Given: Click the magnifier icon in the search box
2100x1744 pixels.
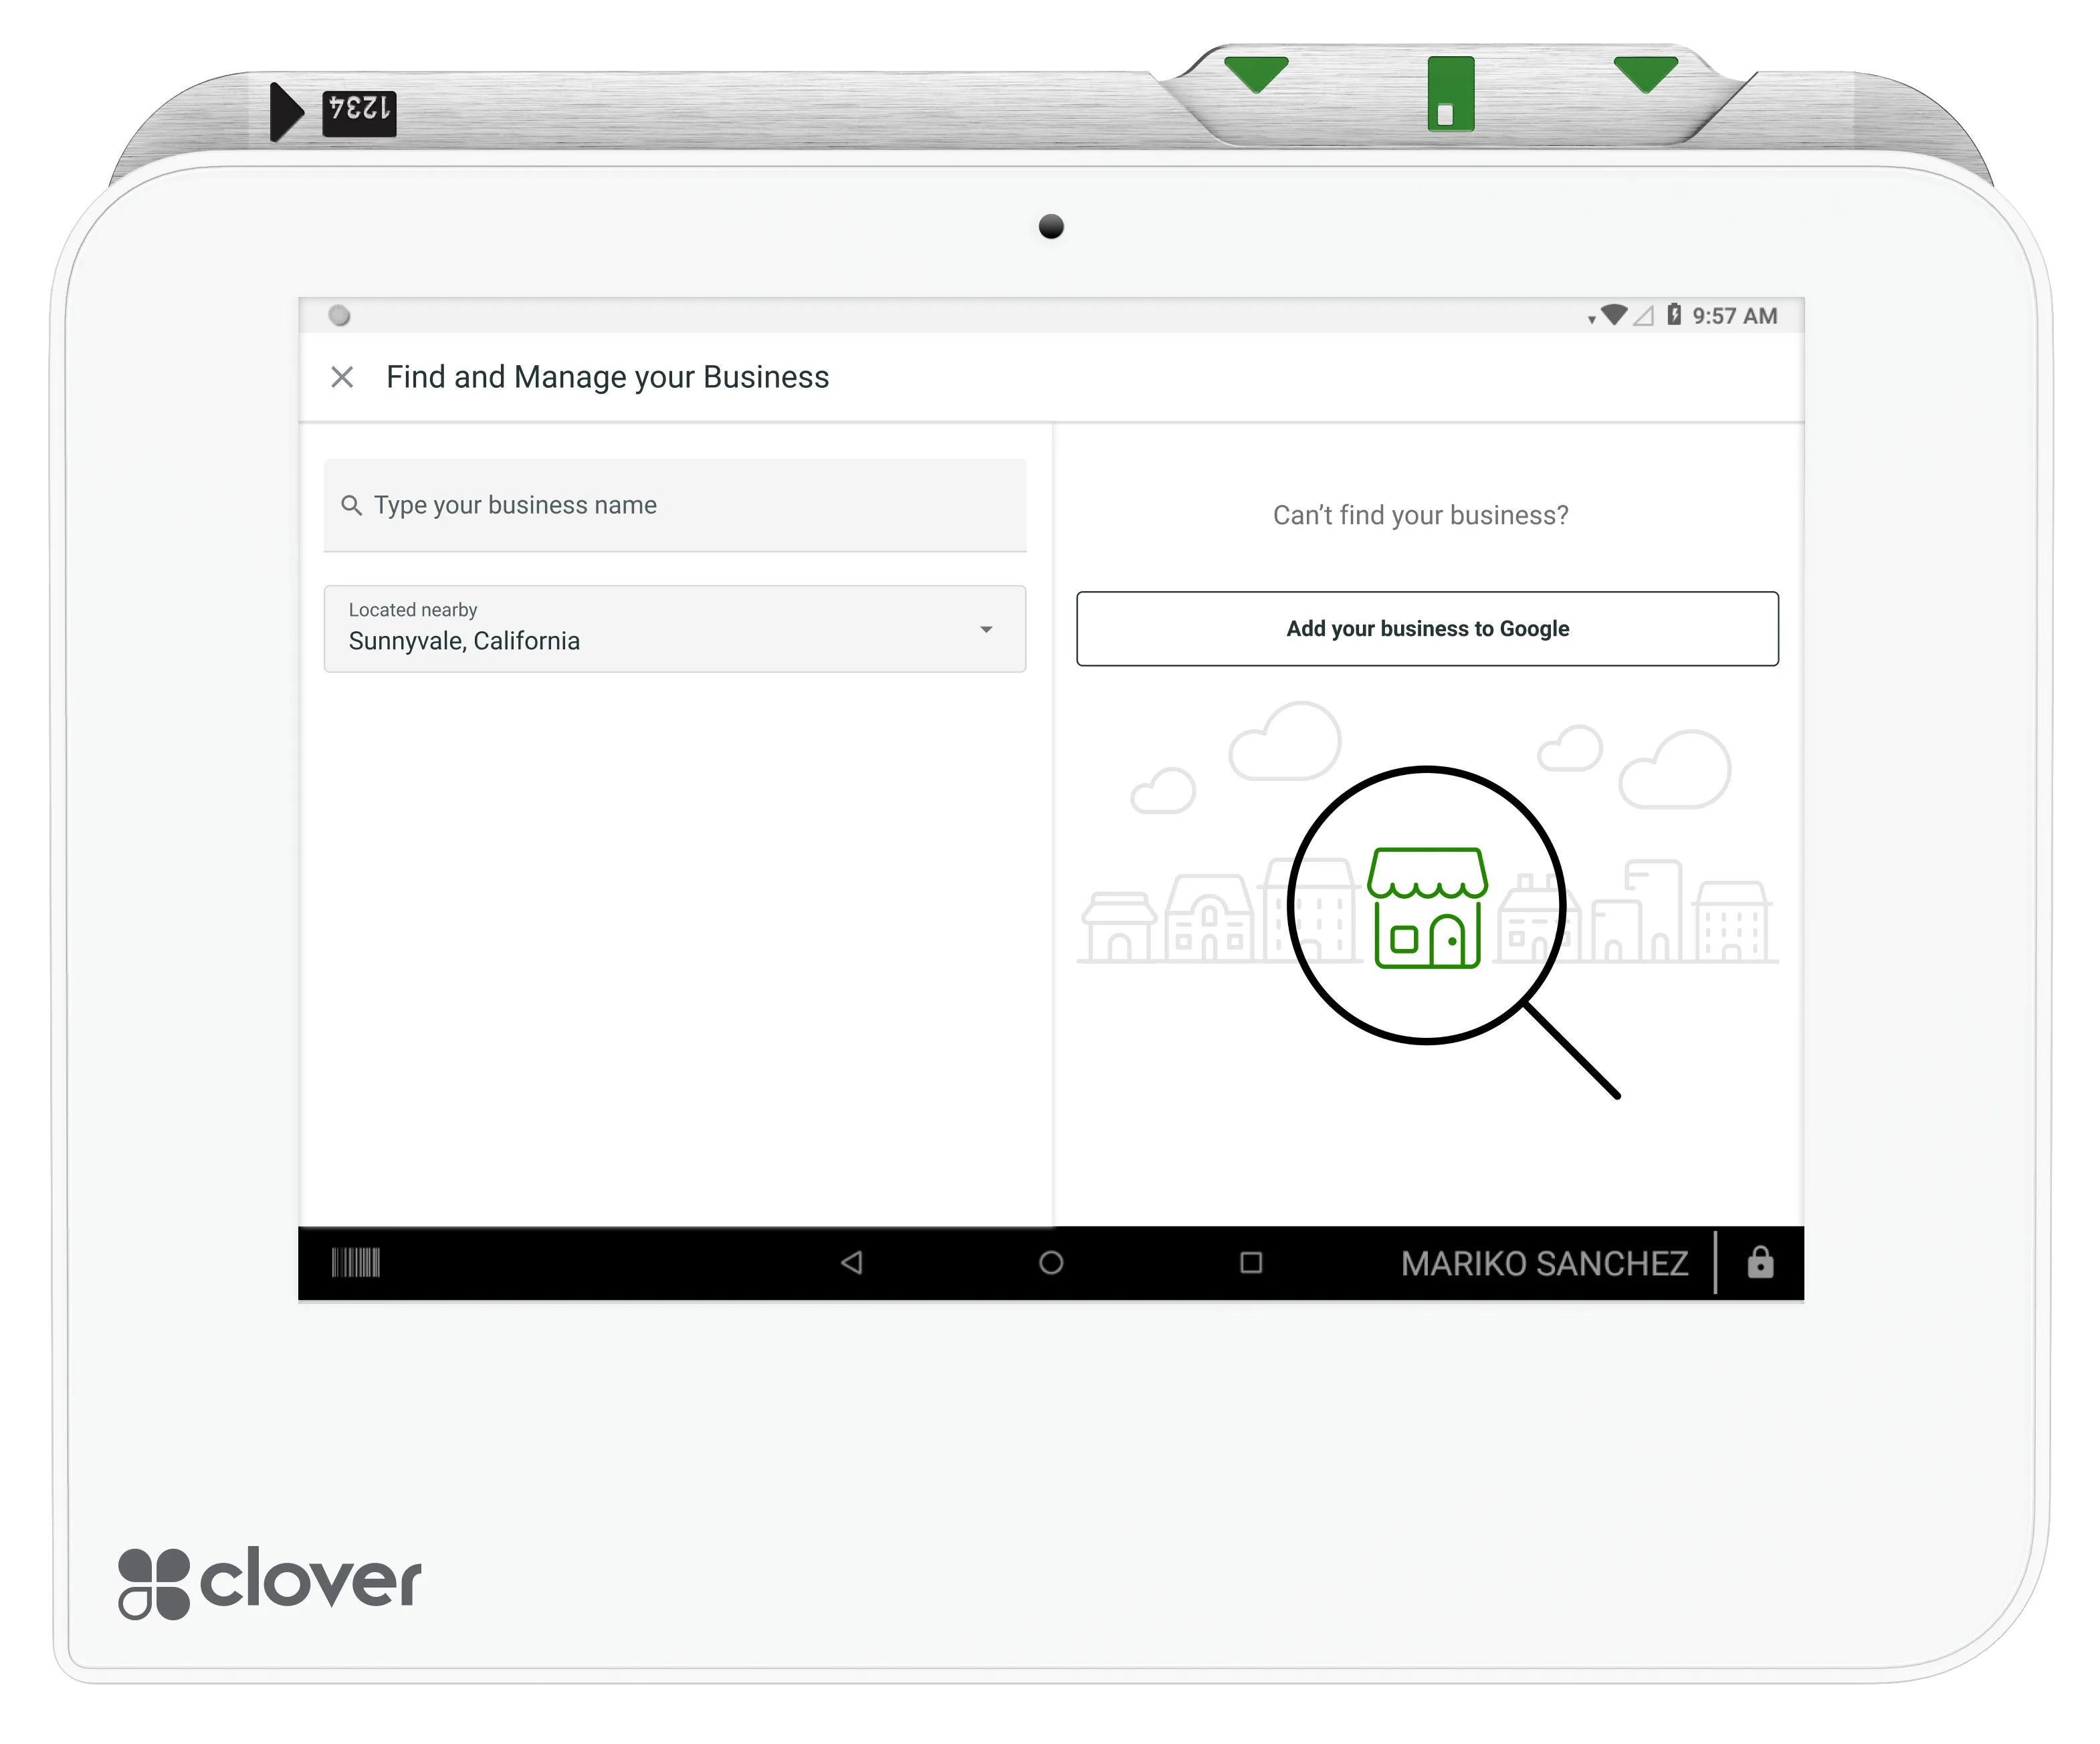Looking at the screenshot, I should (x=351, y=505).
